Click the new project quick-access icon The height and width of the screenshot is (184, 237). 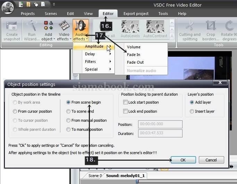21,5
